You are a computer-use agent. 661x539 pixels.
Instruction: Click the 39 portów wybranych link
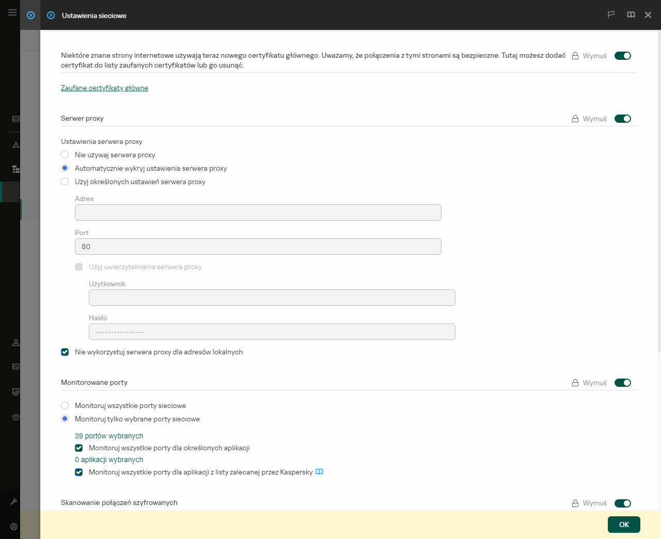(x=109, y=435)
